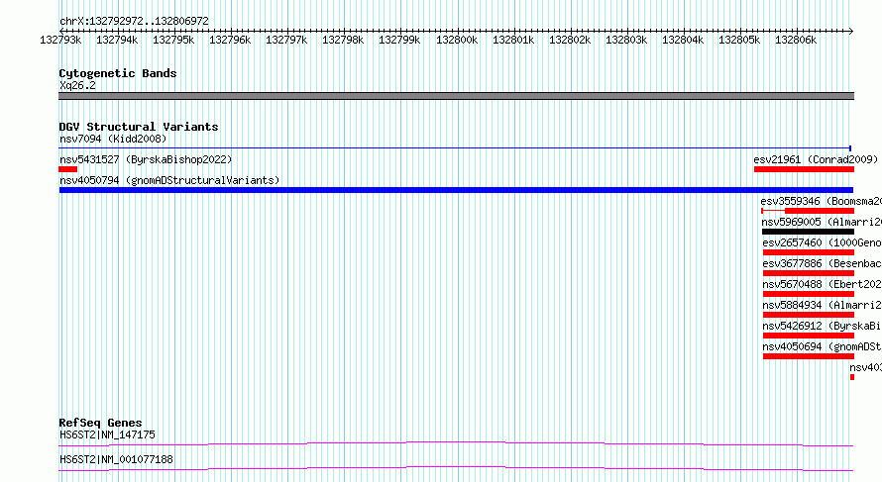Viewport: 882px width, 482px height.
Task: Click the HS6ST2|NM_001077188 gene label
Action: click(116, 459)
